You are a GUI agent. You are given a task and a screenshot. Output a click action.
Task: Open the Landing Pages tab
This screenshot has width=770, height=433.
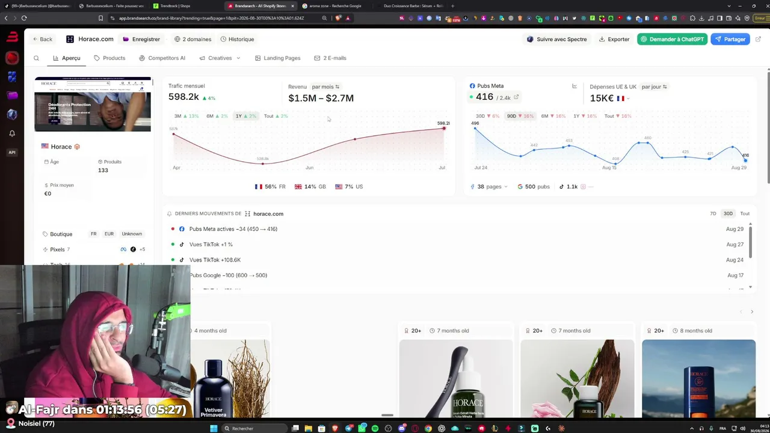[277, 58]
